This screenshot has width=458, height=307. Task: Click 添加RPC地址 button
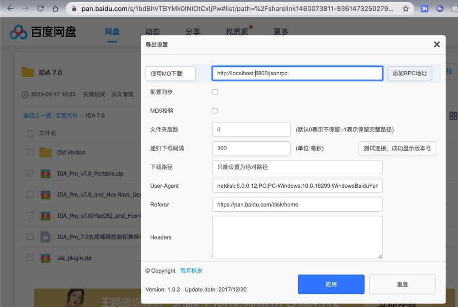(410, 73)
